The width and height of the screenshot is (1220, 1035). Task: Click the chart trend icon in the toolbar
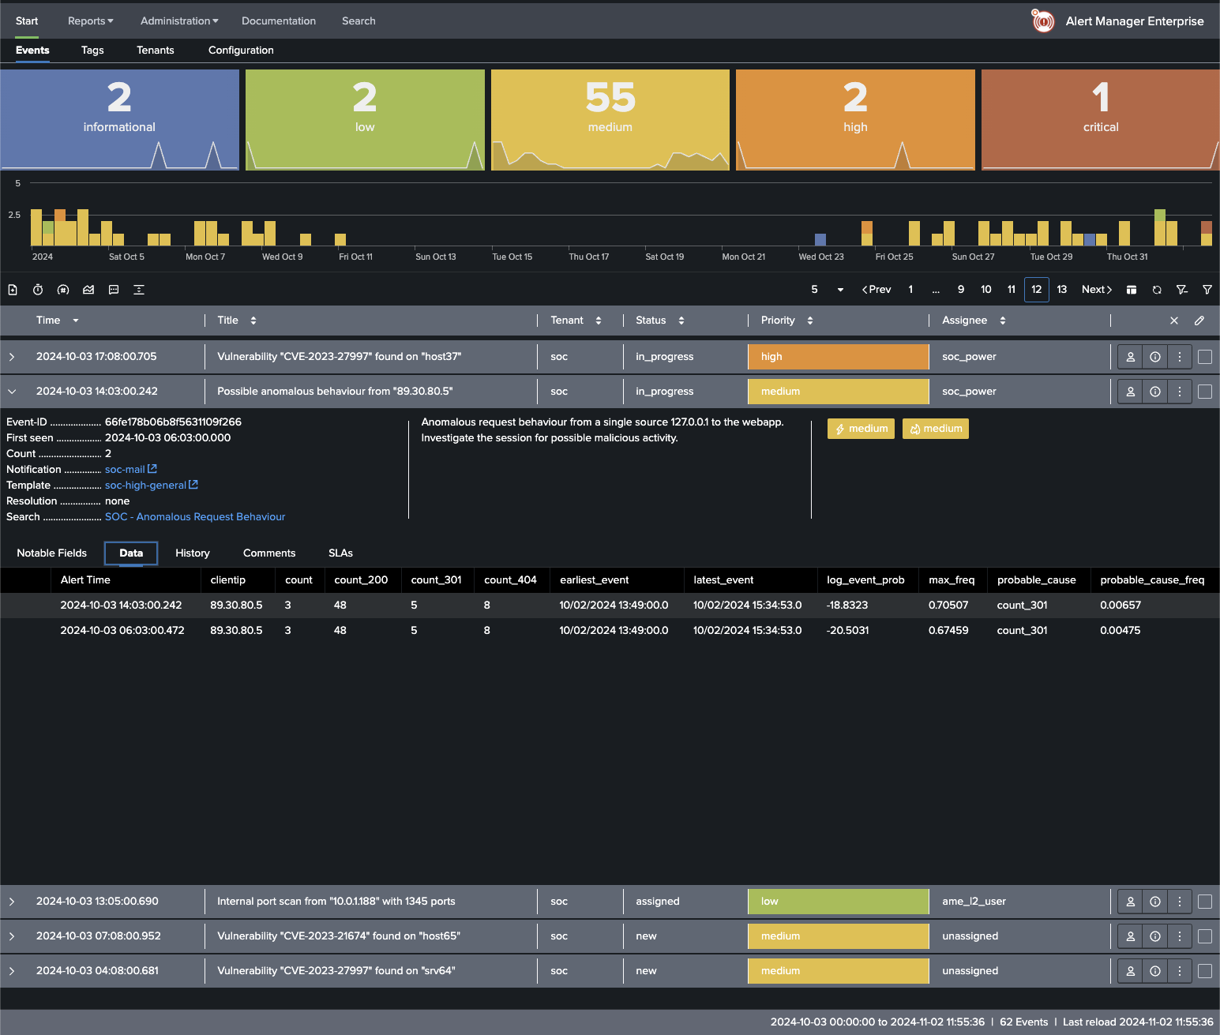tap(88, 290)
